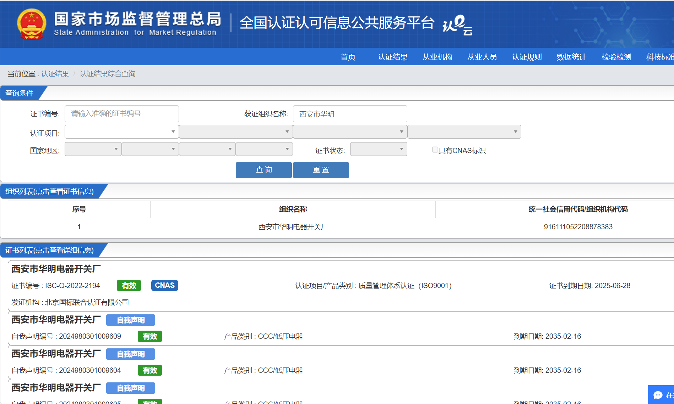Open the first 国家地区 dropdown
Screen dimensions: 674x404
93,149
